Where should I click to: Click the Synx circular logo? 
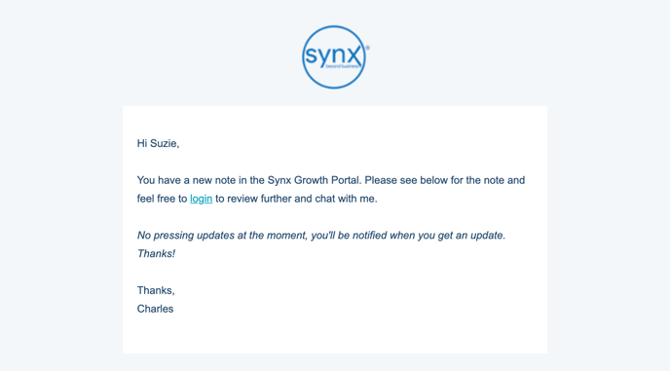tap(334, 56)
